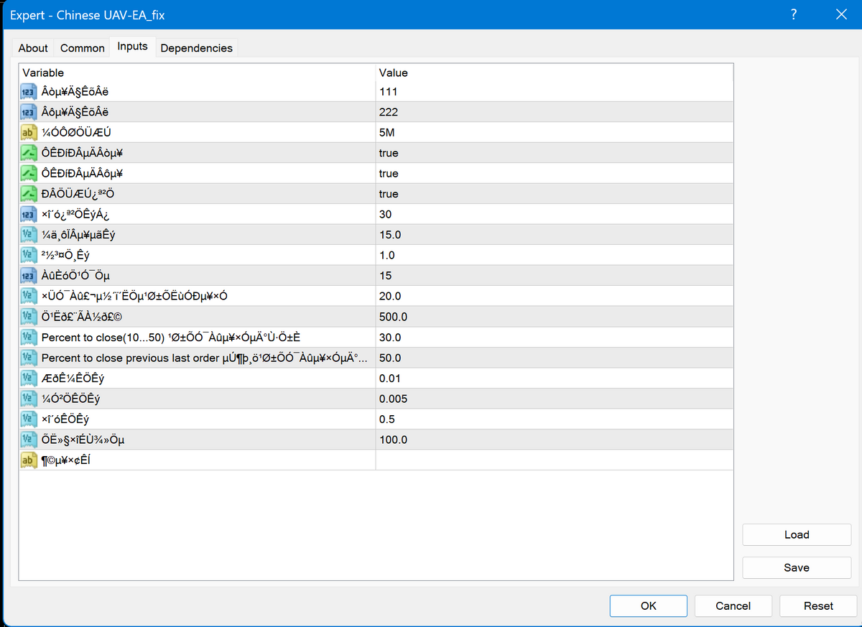Switch to the About tab

pos(33,48)
